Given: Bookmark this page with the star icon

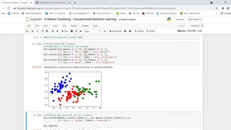Looking at the screenshot, I should click(217, 8).
